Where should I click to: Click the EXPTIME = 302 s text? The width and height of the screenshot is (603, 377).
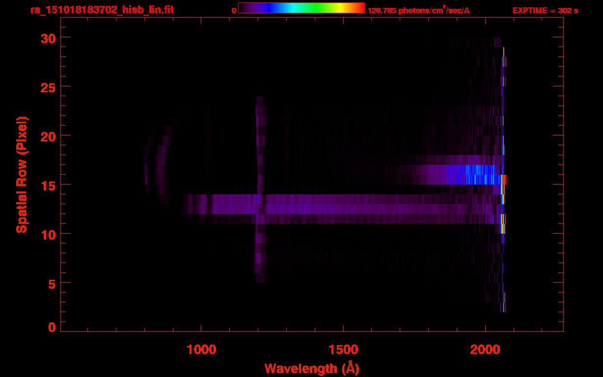[x=545, y=10]
